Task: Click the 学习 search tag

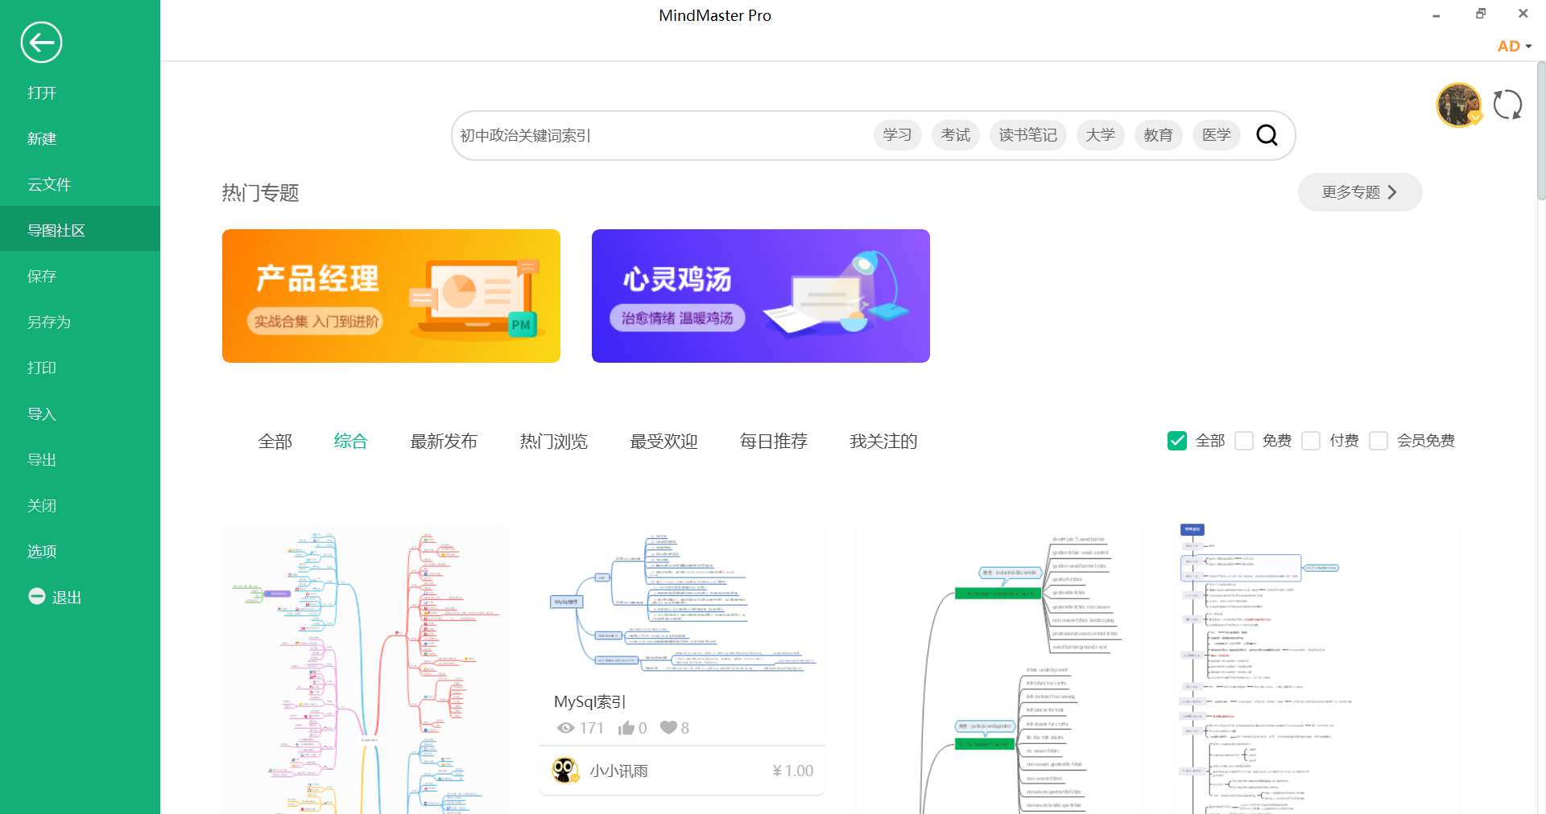Action: coord(898,135)
